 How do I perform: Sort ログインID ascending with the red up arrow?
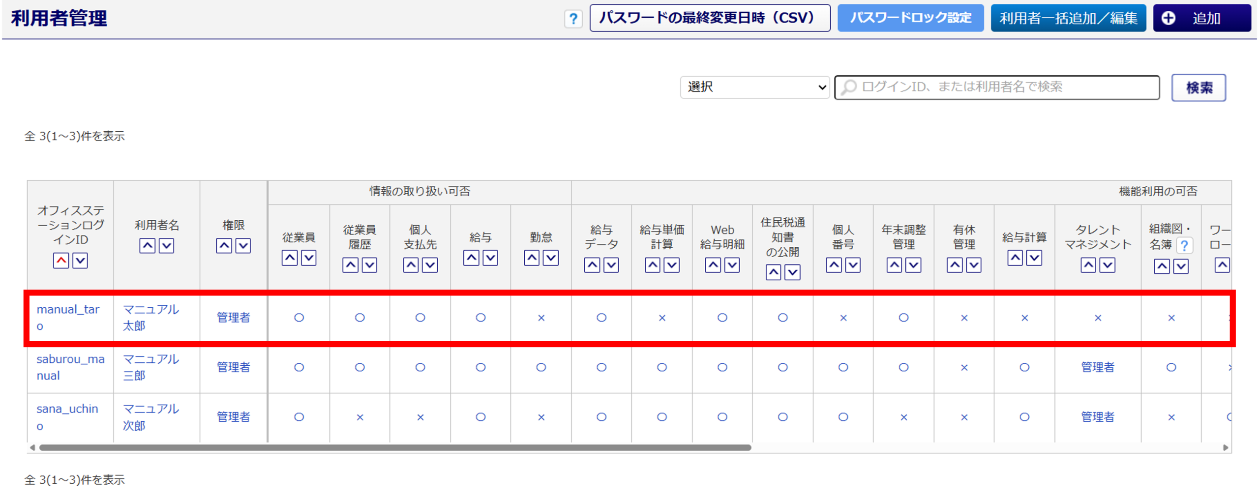(61, 260)
